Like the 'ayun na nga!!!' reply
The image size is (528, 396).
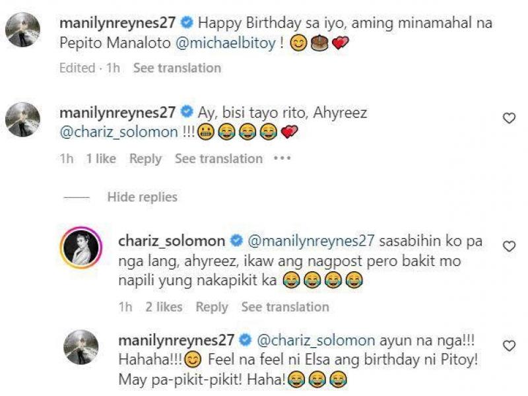pos(509,346)
